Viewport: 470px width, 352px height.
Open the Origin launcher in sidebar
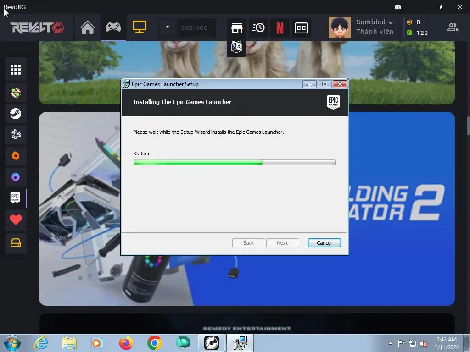16,156
